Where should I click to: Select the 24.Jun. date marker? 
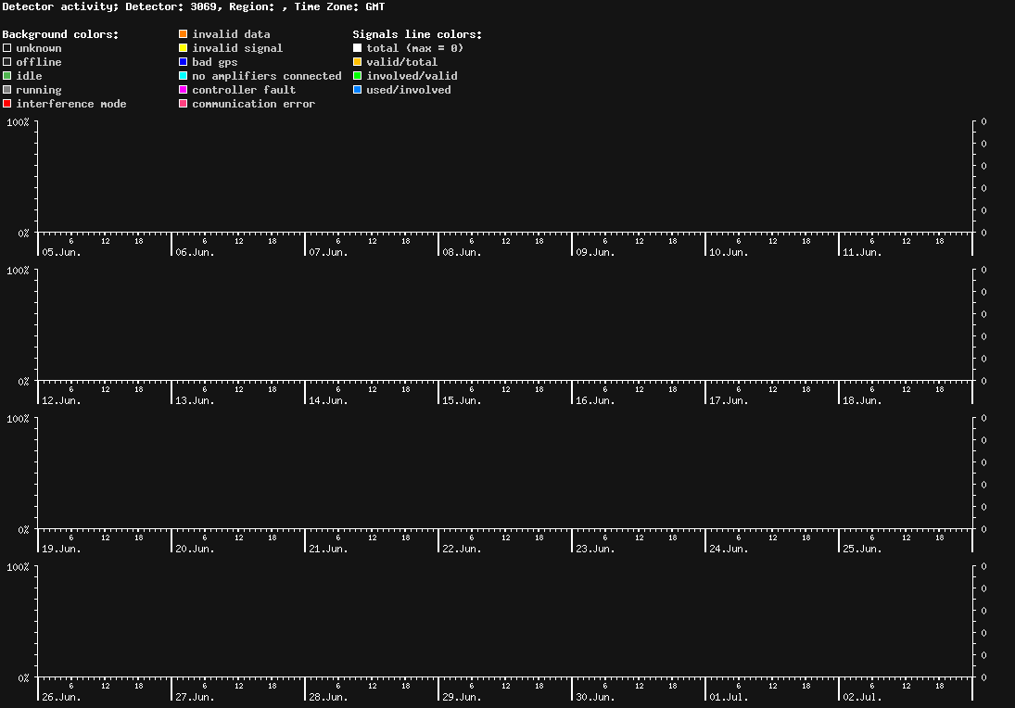729,549
